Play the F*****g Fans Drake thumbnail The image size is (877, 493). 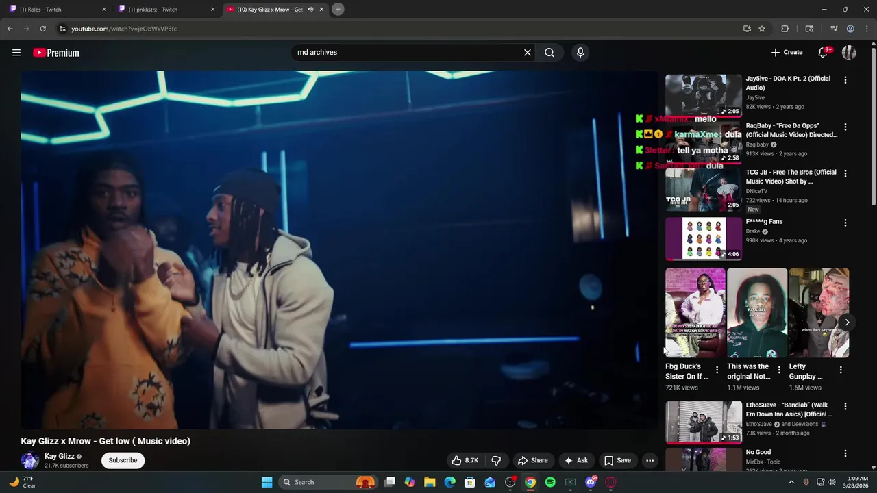(x=704, y=239)
